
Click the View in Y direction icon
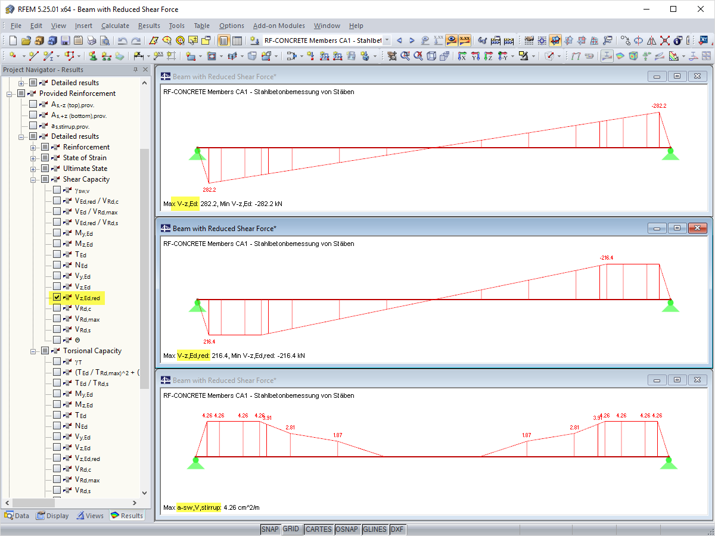point(475,56)
